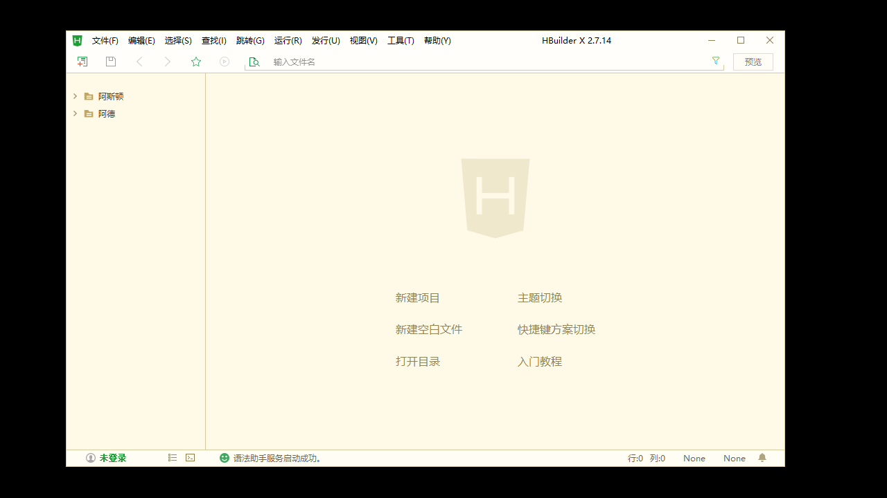Image resolution: width=887 pixels, height=498 pixels.
Task: Click the first None status bar entry
Action: pos(694,458)
